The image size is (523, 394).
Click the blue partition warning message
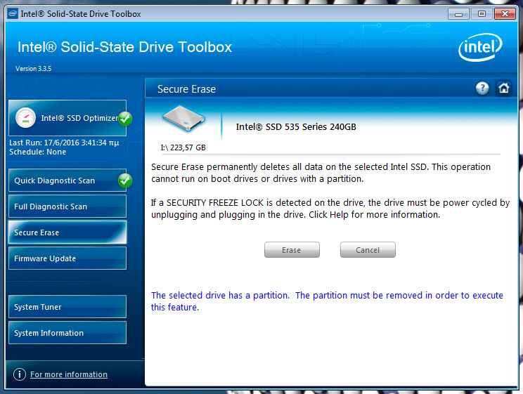coord(327,301)
